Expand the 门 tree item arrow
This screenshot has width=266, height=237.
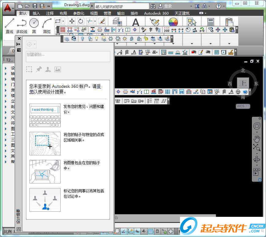(6, 85)
